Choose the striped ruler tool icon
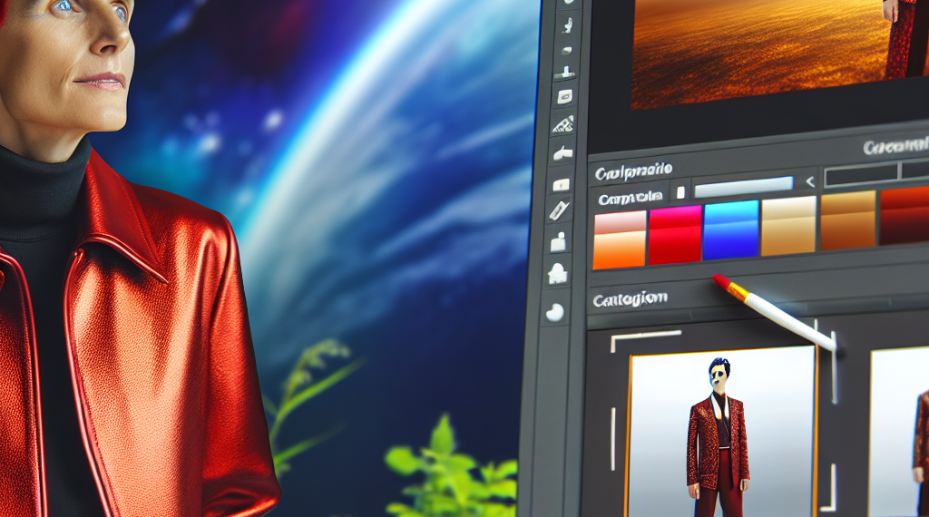Image resolution: width=929 pixels, height=517 pixels. click(x=562, y=123)
